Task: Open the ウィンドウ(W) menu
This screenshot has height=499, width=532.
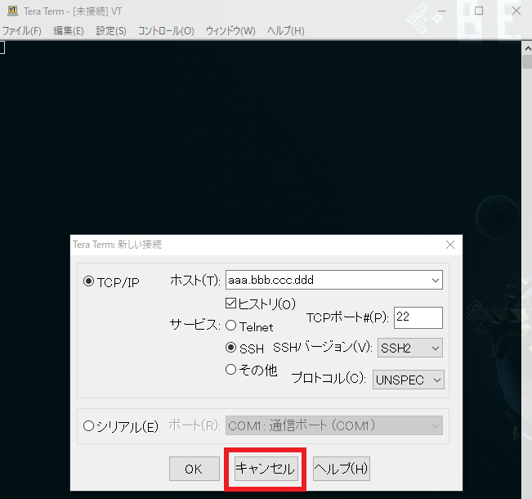Action: [x=230, y=31]
